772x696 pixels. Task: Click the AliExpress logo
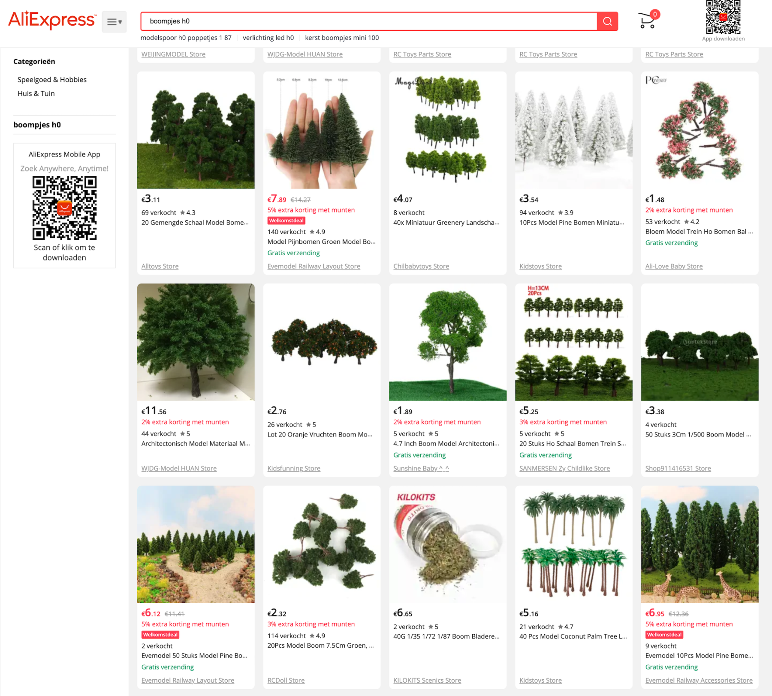click(x=52, y=20)
